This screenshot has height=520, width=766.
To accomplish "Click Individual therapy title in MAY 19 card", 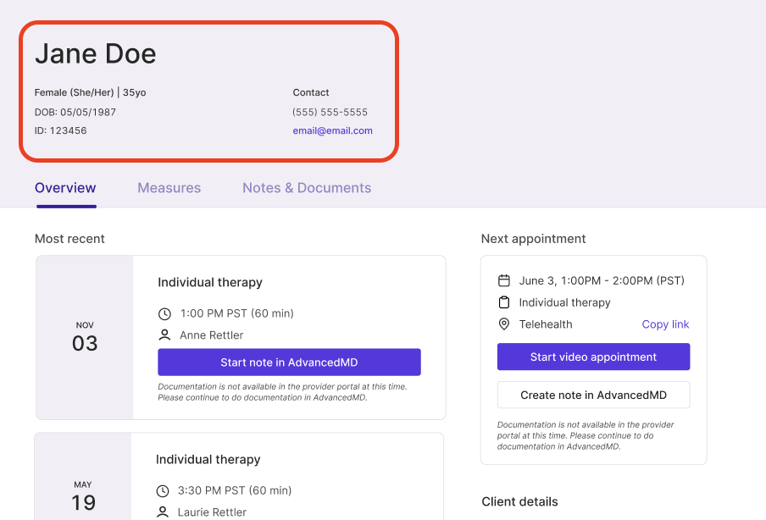I will point(208,460).
